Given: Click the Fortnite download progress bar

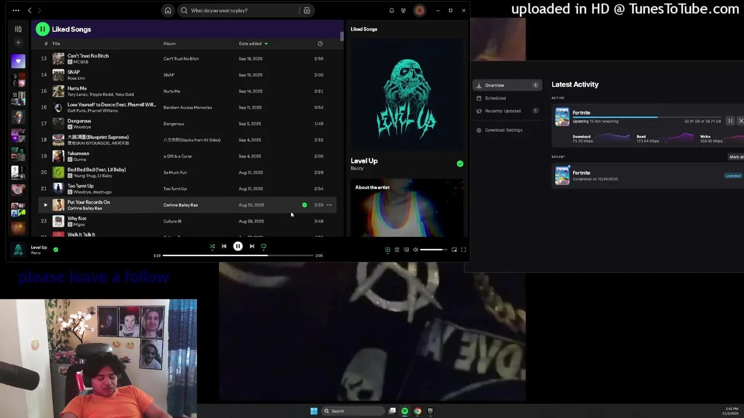Looking at the screenshot, I should [x=646, y=117].
